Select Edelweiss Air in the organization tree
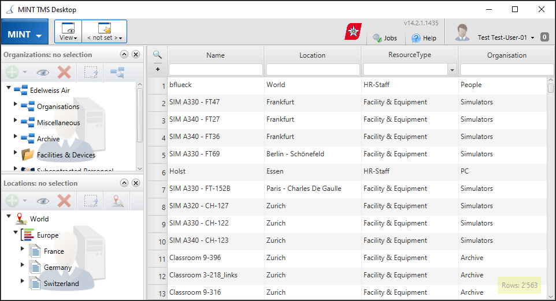This screenshot has width=556, height=301. (50, 90)
